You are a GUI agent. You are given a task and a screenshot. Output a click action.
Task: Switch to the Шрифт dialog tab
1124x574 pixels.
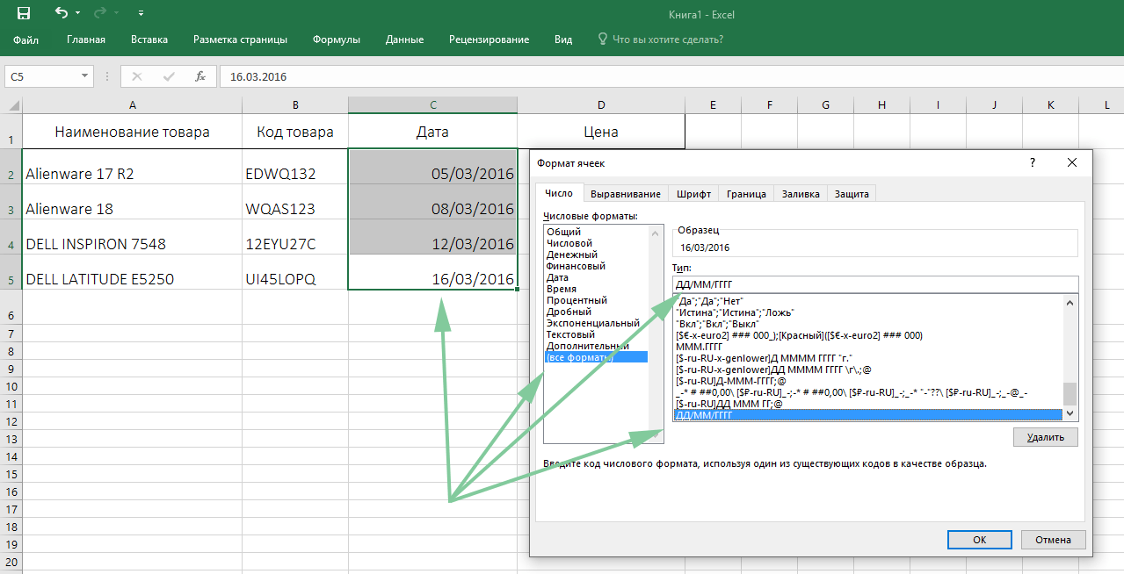(x=693, y=194)
